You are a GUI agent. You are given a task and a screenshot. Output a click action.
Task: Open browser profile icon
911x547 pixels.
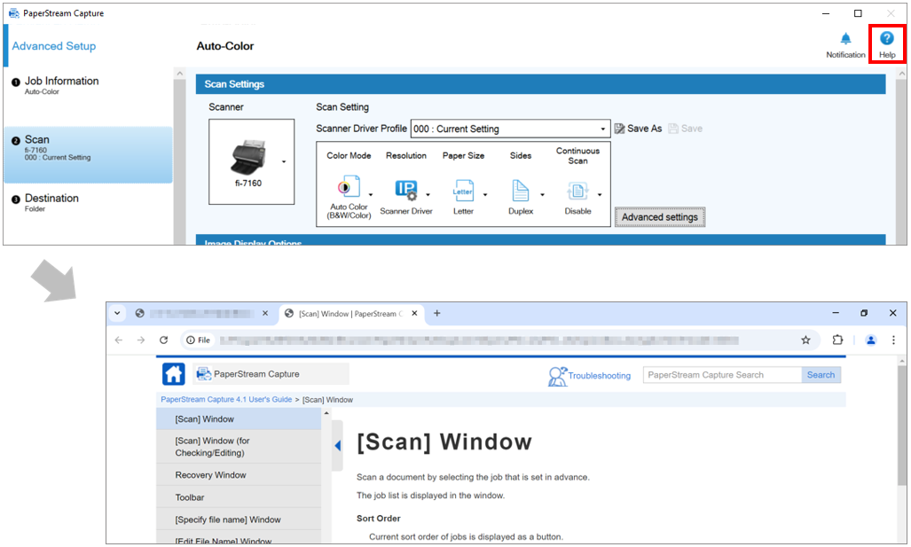point(870,340)
